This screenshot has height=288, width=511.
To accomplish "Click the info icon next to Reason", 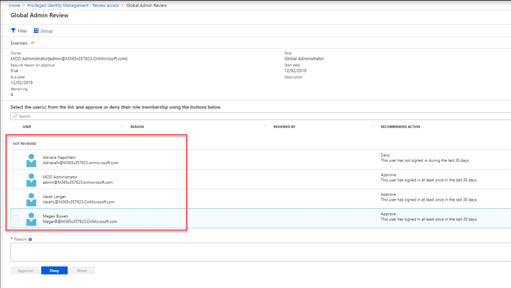I will (x=29, y=239).
